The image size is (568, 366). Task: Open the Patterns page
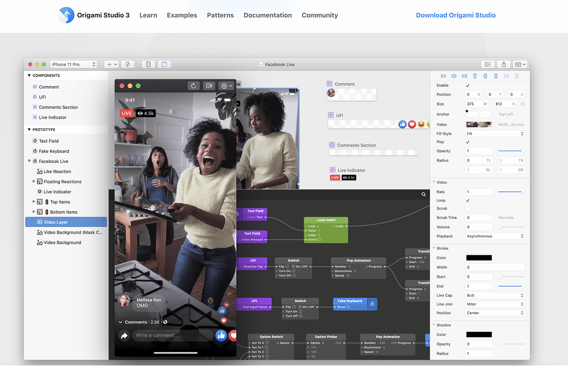[x=220, y=15]
